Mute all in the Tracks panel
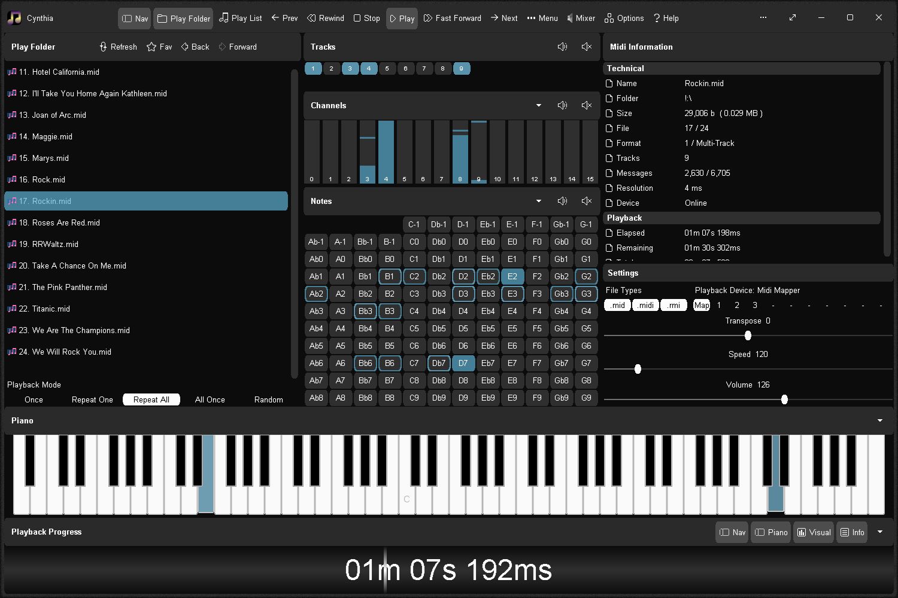The height and width of the screenshot is (598, 898). click(x=587, y=47)
